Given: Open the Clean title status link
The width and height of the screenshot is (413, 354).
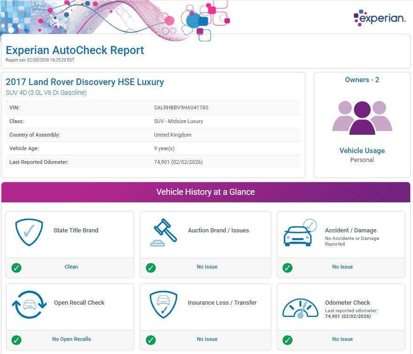Looking at the screenshot, I should click(x=71, y=267).
